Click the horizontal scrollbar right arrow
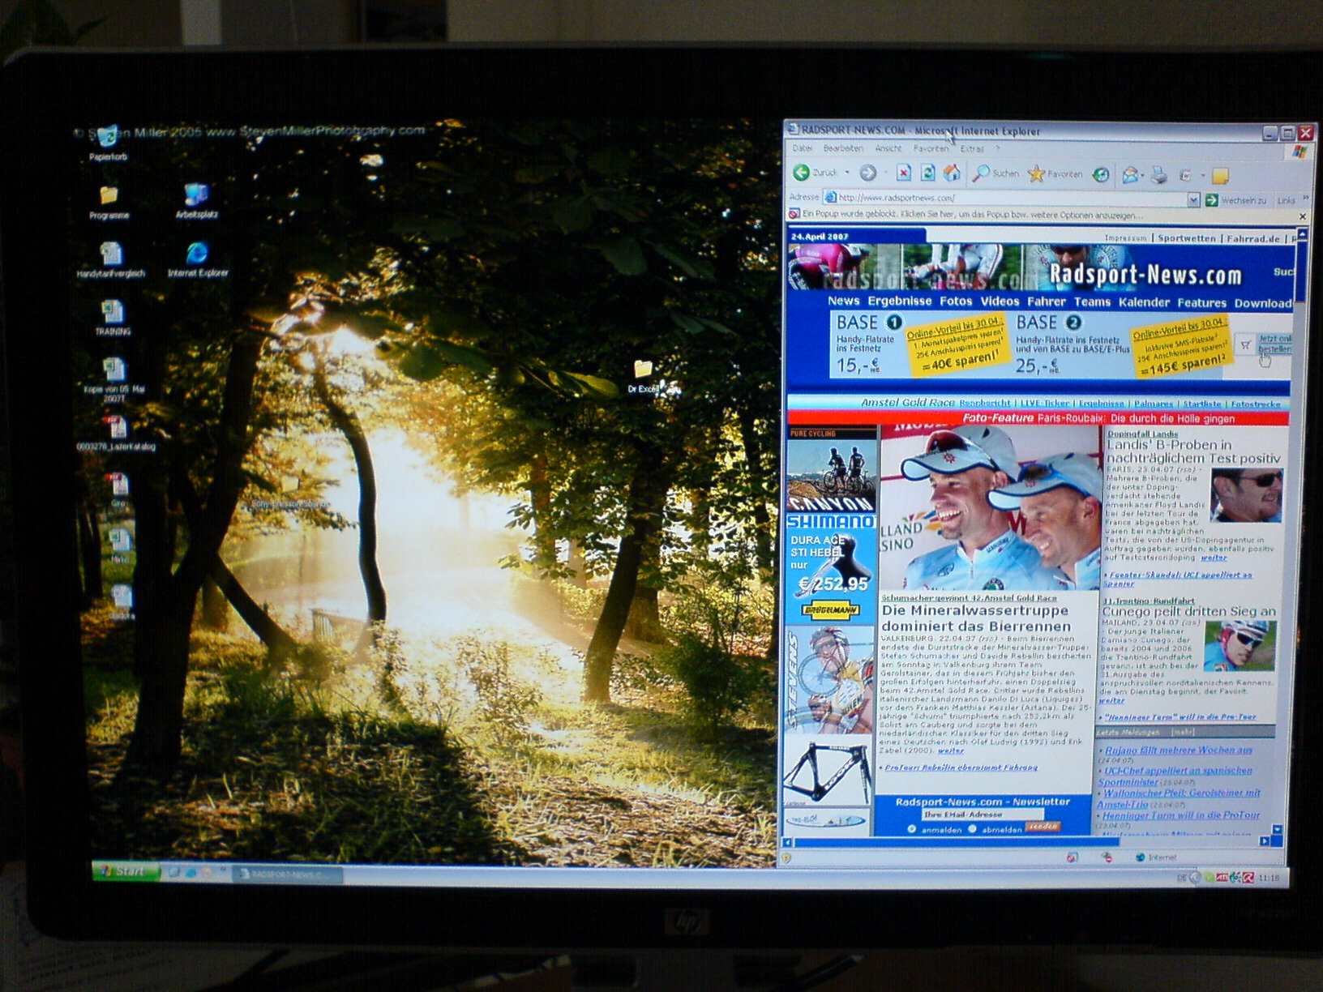Screen dimensions: 1323x992 pyautogui.click(x=1264, y=842)
